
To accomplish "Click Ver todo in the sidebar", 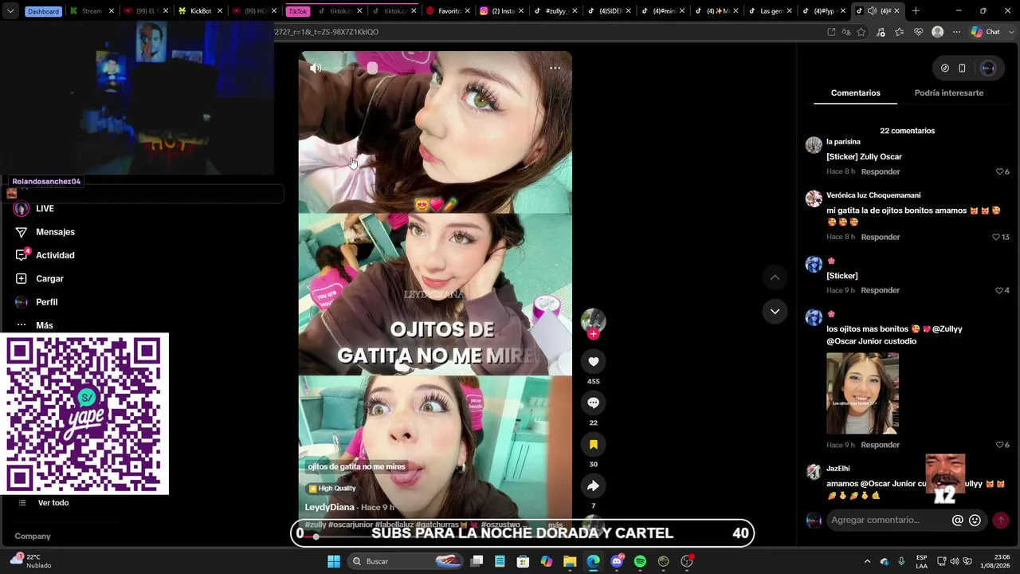I will pyautogui.click(x=53, y=503).
